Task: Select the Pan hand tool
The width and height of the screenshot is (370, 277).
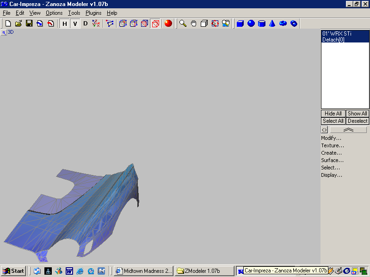Action: pyautogui.click(x=194, y=23)
